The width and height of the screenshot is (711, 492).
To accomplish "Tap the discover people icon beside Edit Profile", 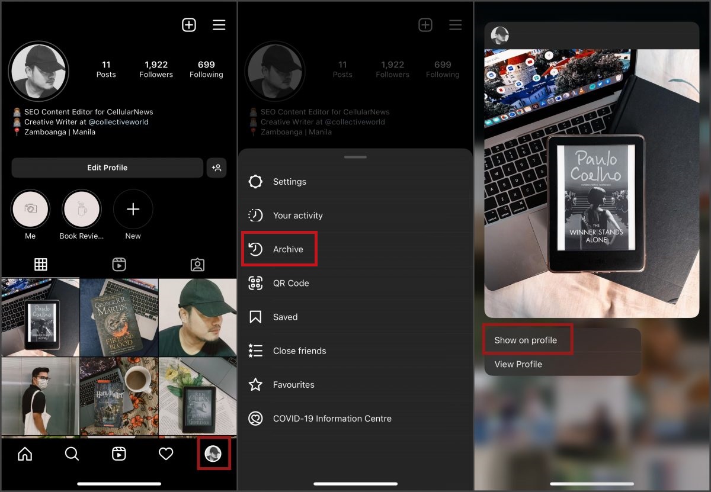I will [x=217, y=168].
